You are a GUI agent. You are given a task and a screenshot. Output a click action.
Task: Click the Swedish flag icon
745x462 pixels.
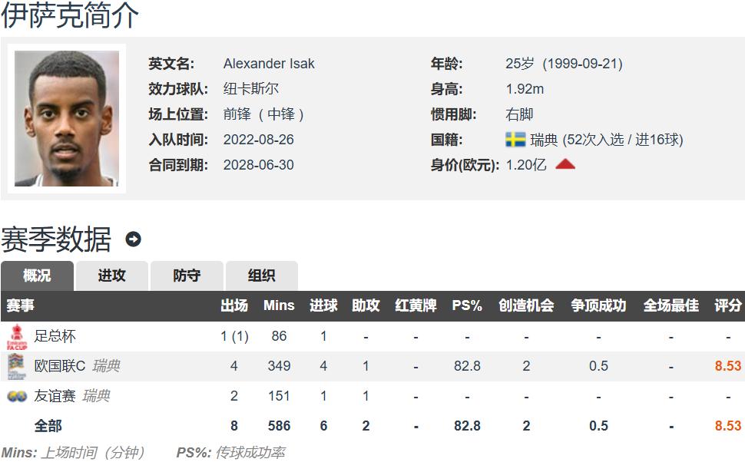(x=515, y=140)
